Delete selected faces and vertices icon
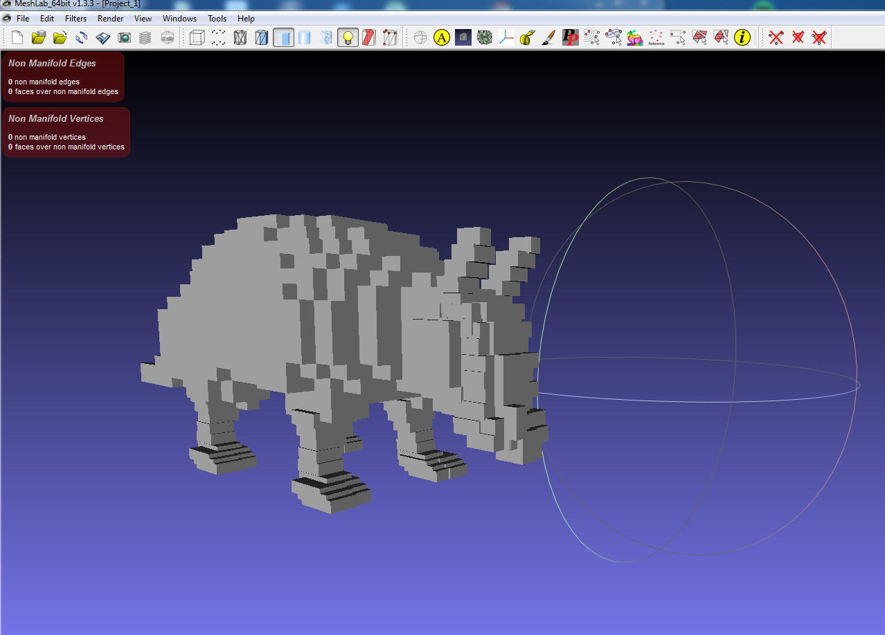885x635 pixels. click(x=819, y=37)
